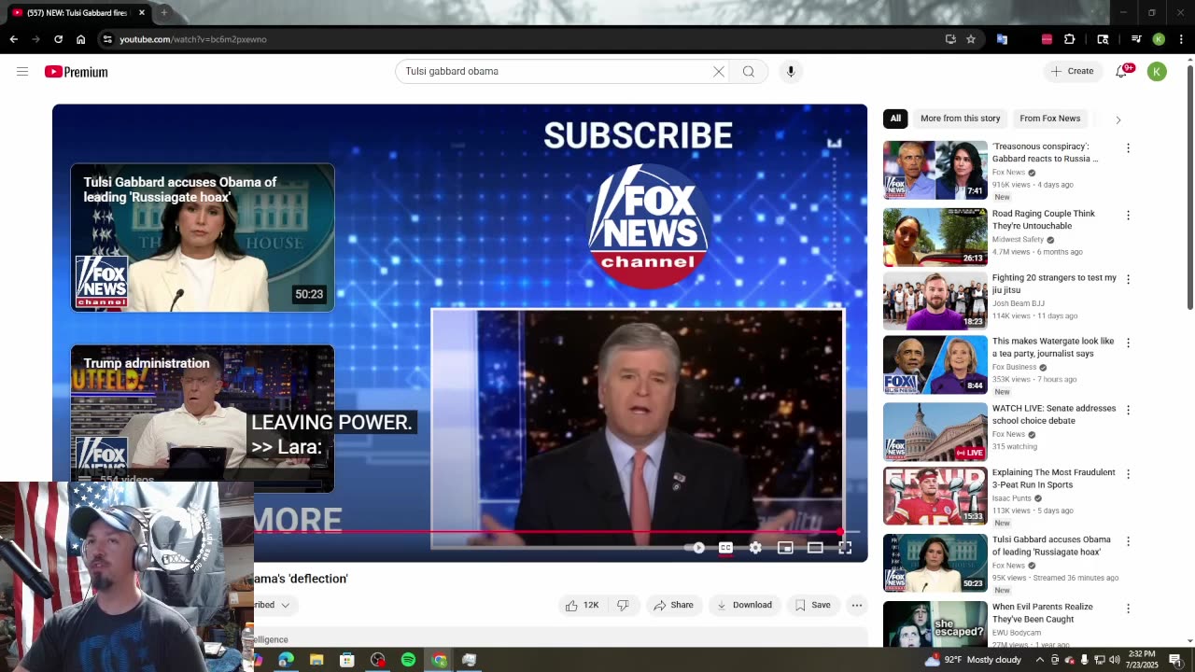The width and height of the screenshot is (1195, 672).
Task: Open options for 'Explaining The Most Fraudulent' video
Action: (x=1128, y=474)
